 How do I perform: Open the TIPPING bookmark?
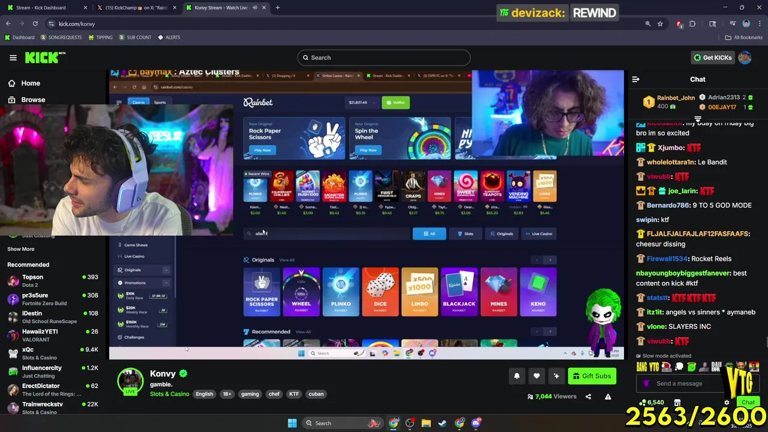pos(100,37)
